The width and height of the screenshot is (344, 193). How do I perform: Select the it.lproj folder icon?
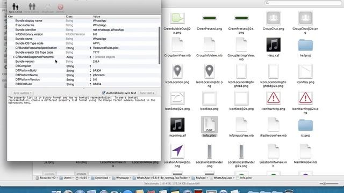[x=305, y=125]
